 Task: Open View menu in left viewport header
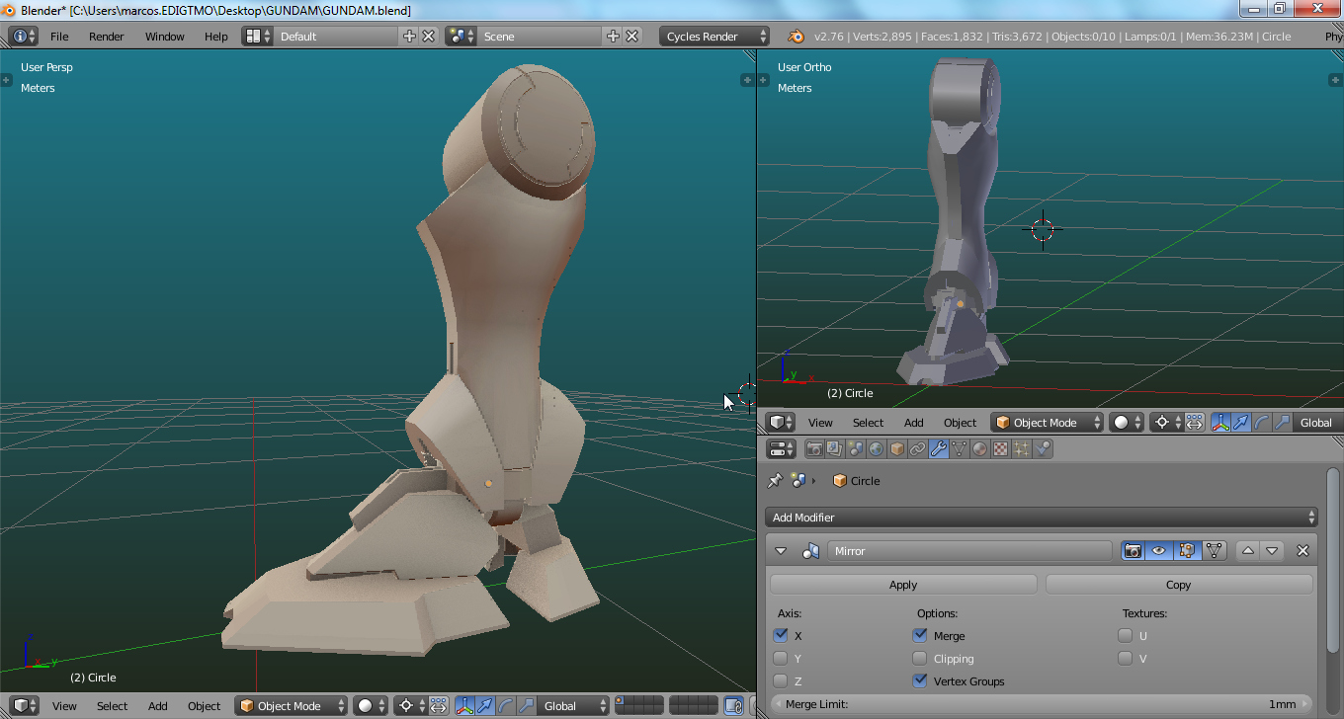coord(64,706)
